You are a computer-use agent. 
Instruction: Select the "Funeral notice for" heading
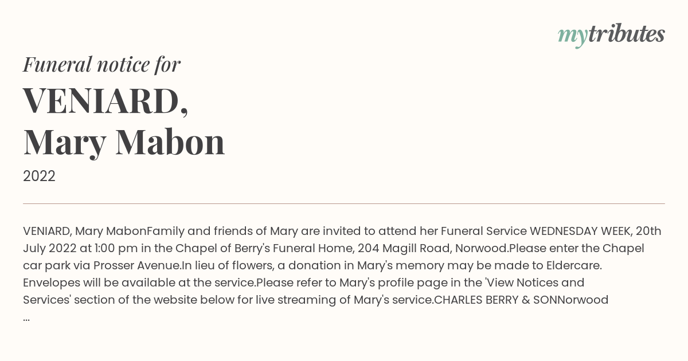[x=101, y=64]
